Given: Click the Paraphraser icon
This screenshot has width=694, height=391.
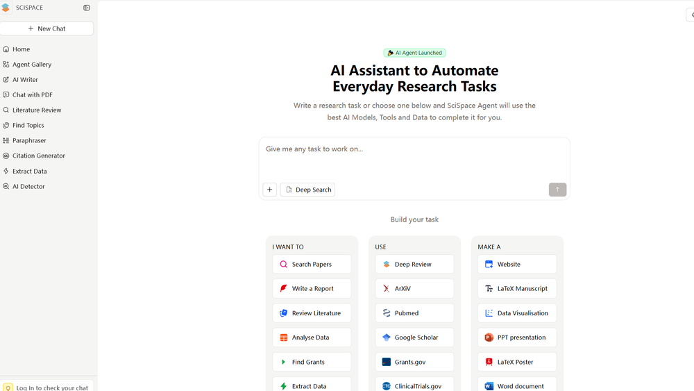Looking at the screenshot, I should (x=6, y=140).
